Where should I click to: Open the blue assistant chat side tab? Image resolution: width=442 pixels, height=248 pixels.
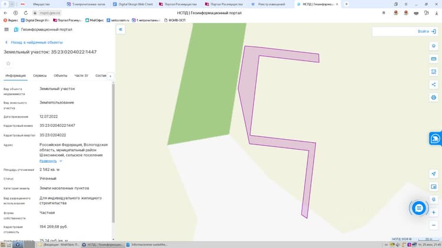[436, 138]
